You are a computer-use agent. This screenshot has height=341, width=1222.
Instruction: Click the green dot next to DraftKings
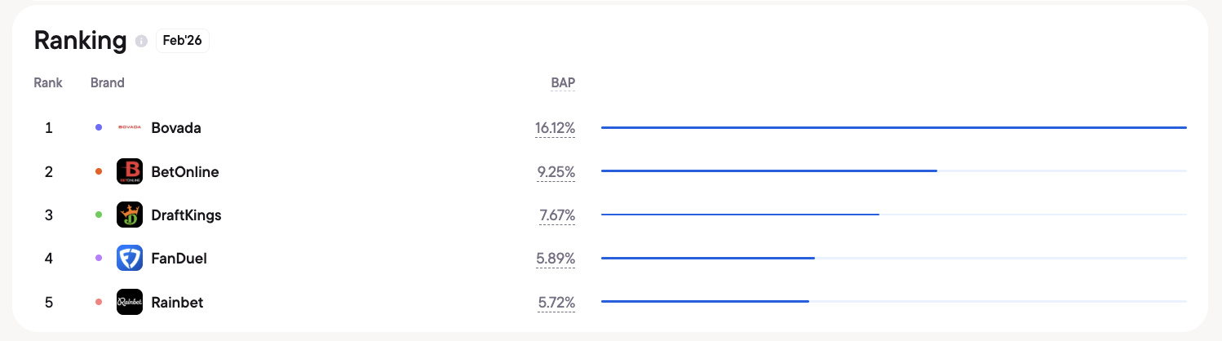99,215
